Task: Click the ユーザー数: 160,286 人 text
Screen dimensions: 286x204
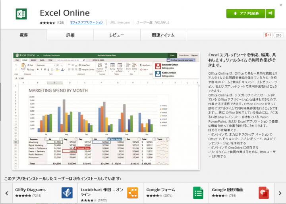Action: [x=153, y=22]
